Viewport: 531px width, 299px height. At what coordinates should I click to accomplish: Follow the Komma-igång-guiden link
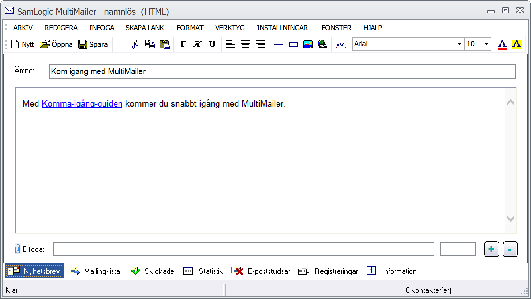(x=82, y=104)
